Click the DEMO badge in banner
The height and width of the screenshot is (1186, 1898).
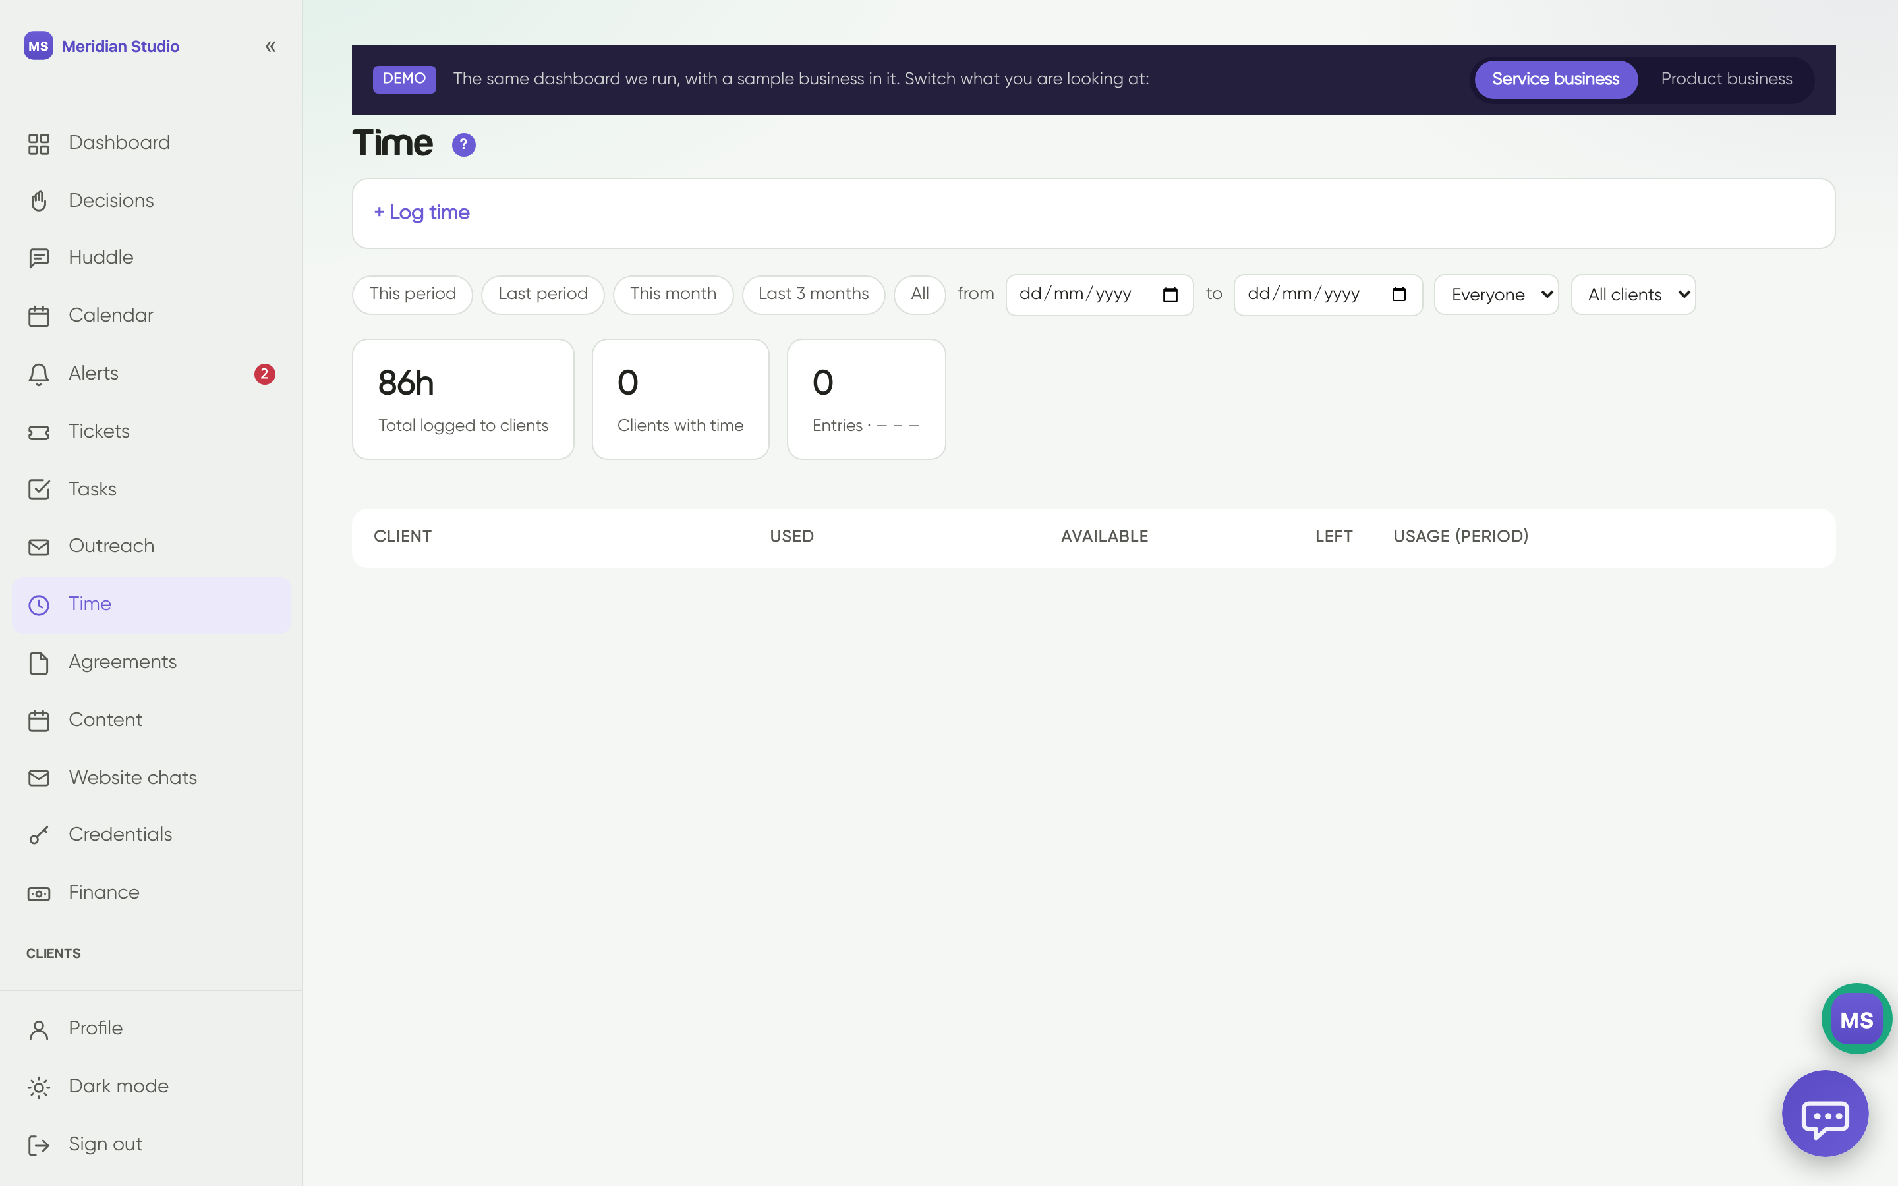(x=404, y=79)
